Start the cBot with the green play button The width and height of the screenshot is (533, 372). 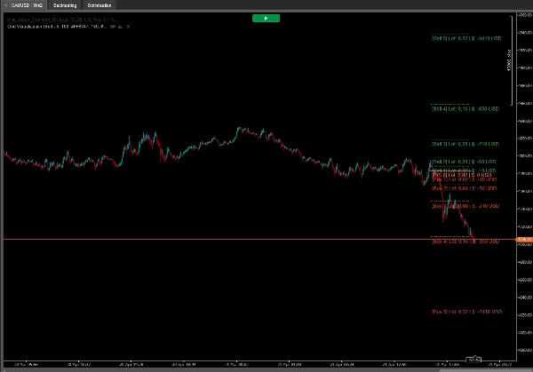266,19
